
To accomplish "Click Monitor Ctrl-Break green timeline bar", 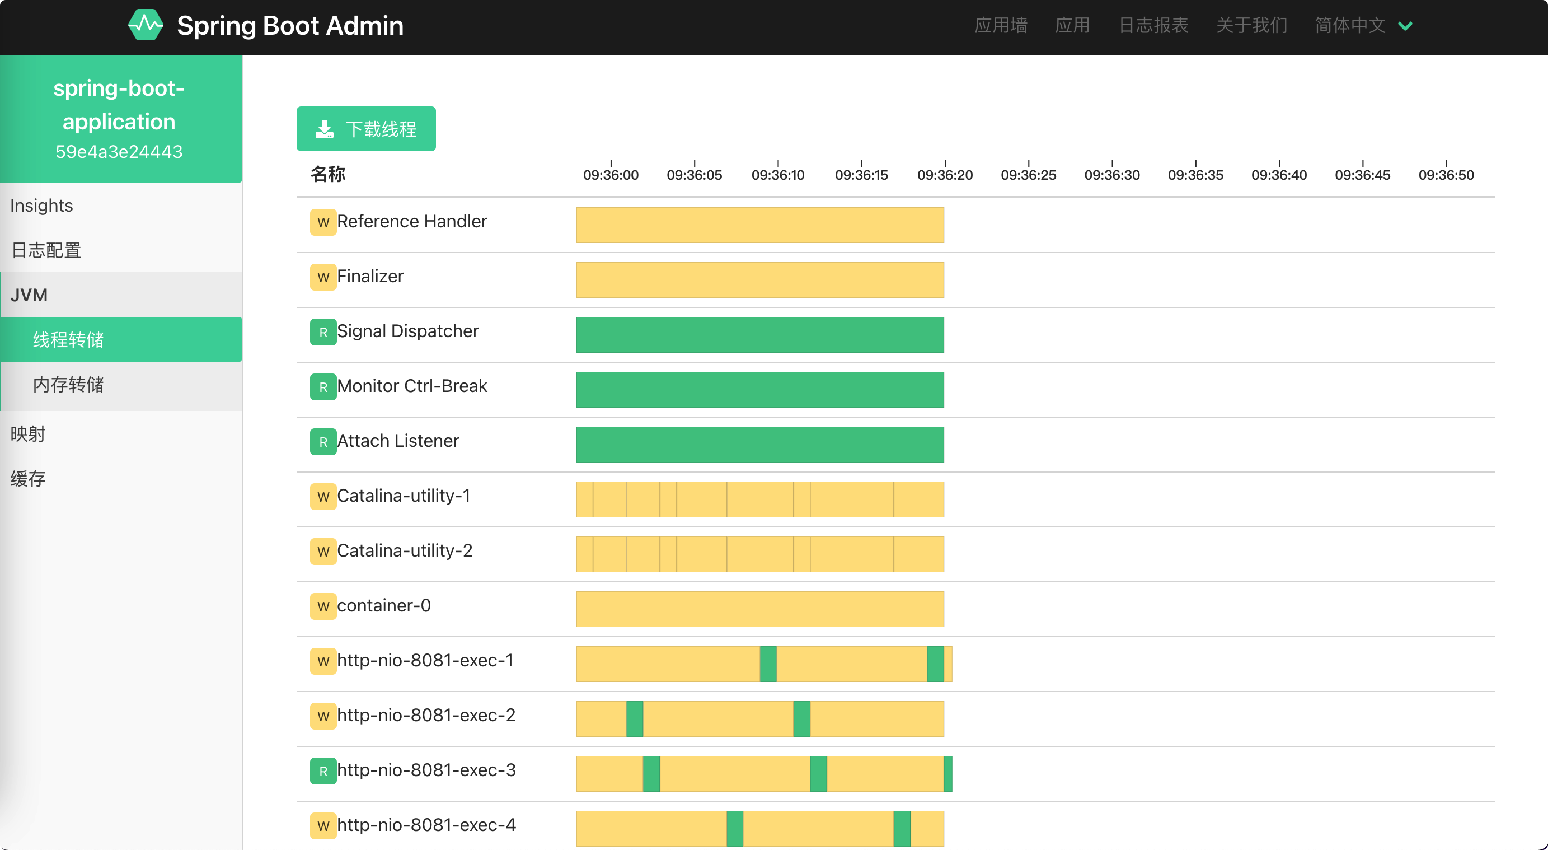I will pyautogui.click(x=759, y=390).
